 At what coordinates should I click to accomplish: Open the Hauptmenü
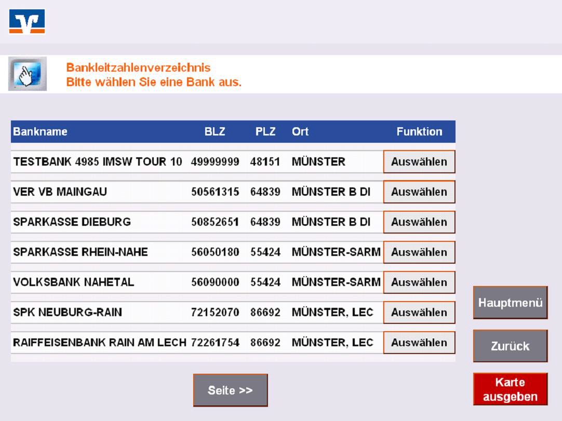point(510,303)
